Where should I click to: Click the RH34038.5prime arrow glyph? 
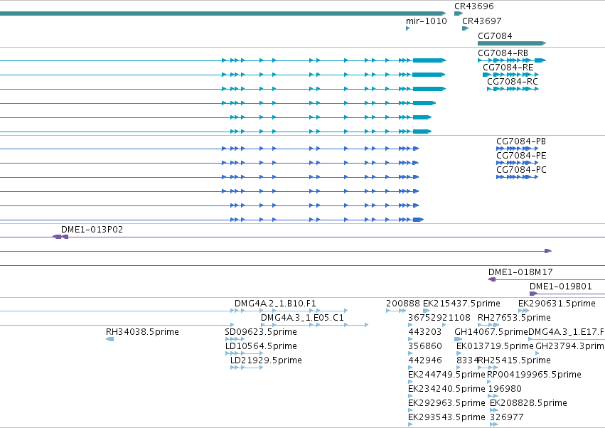point(110,339)
